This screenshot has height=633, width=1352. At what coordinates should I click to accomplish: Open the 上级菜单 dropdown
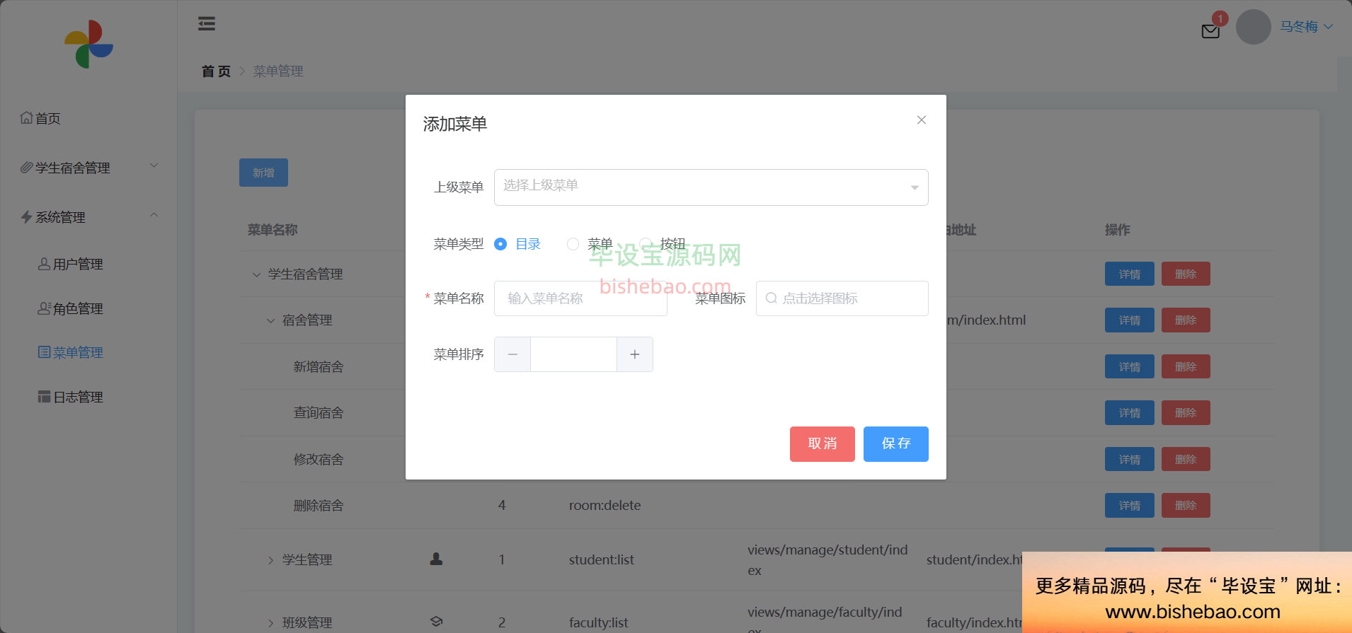(711, 187)
